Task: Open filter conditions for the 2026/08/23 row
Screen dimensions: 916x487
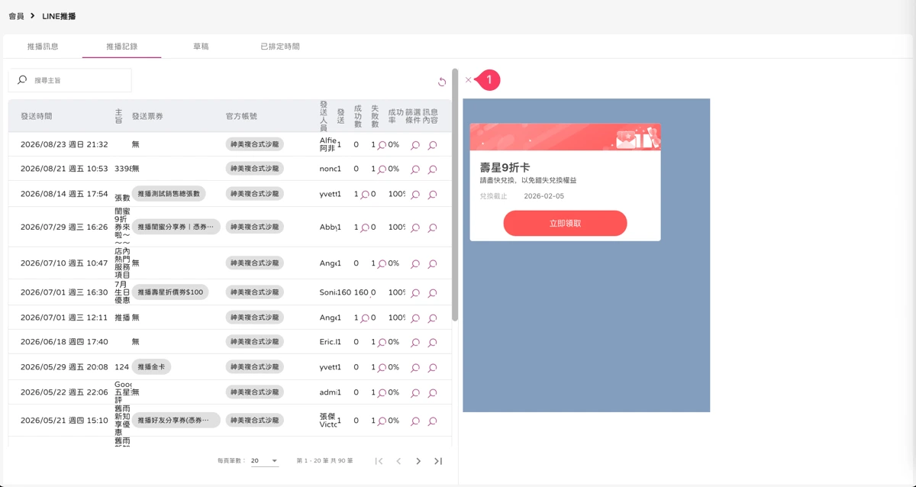Action: tap(415, 145)
